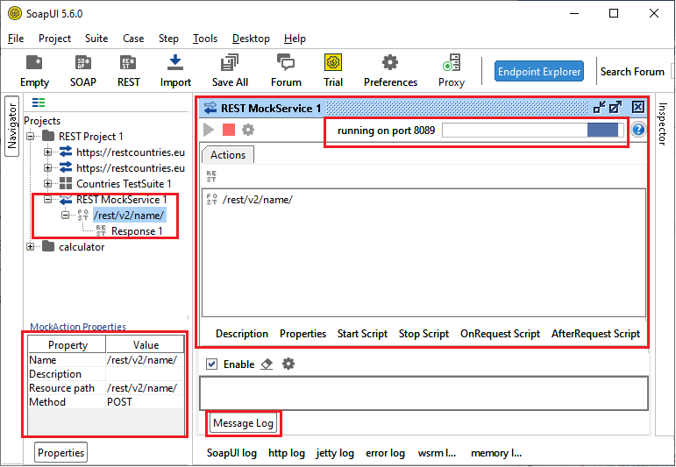The height and width of the screenshot is (467, 676).
Task: Open the AfterRequest Script tab
Action: pyautogui.click(x=596, y=334)
